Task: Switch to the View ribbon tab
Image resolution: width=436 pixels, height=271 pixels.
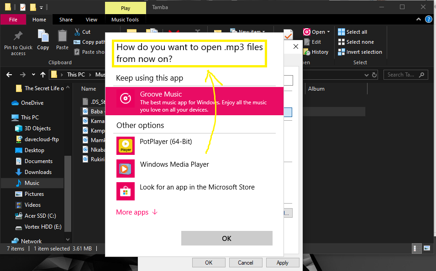Action: pos(91,20)
